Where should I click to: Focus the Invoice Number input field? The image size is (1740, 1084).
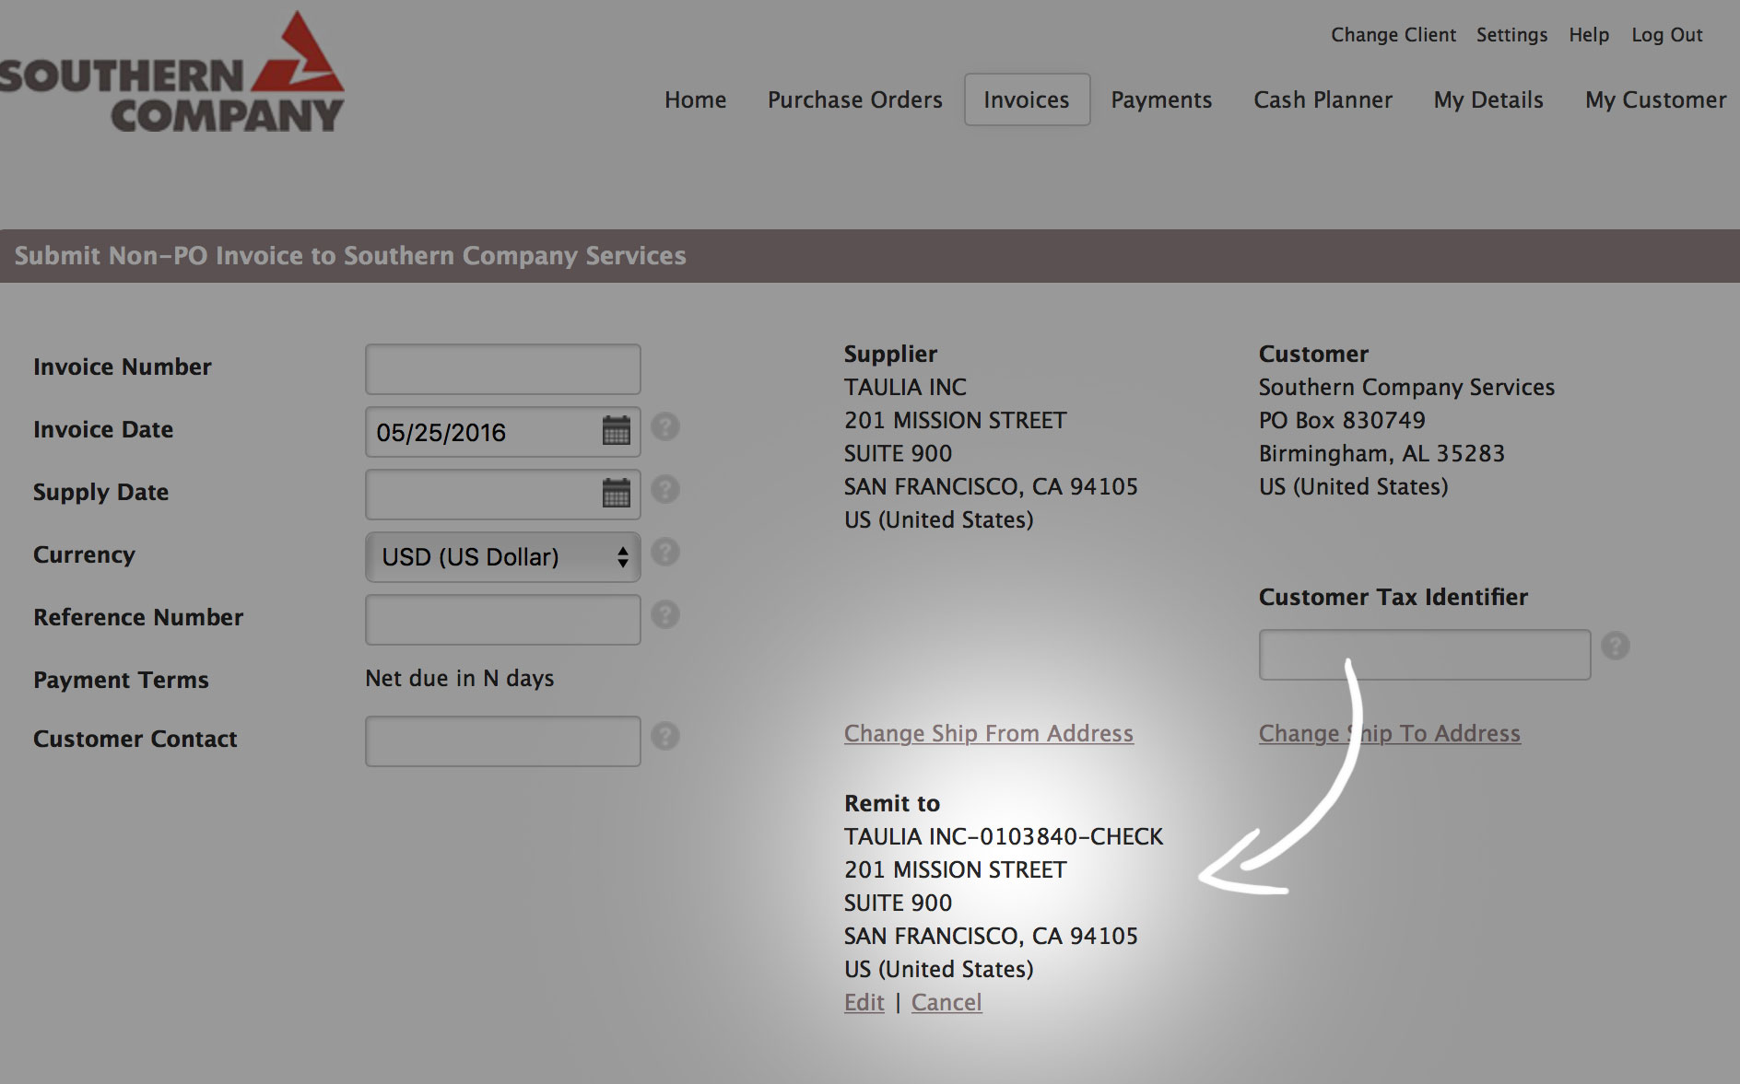(x=503, y=369)
